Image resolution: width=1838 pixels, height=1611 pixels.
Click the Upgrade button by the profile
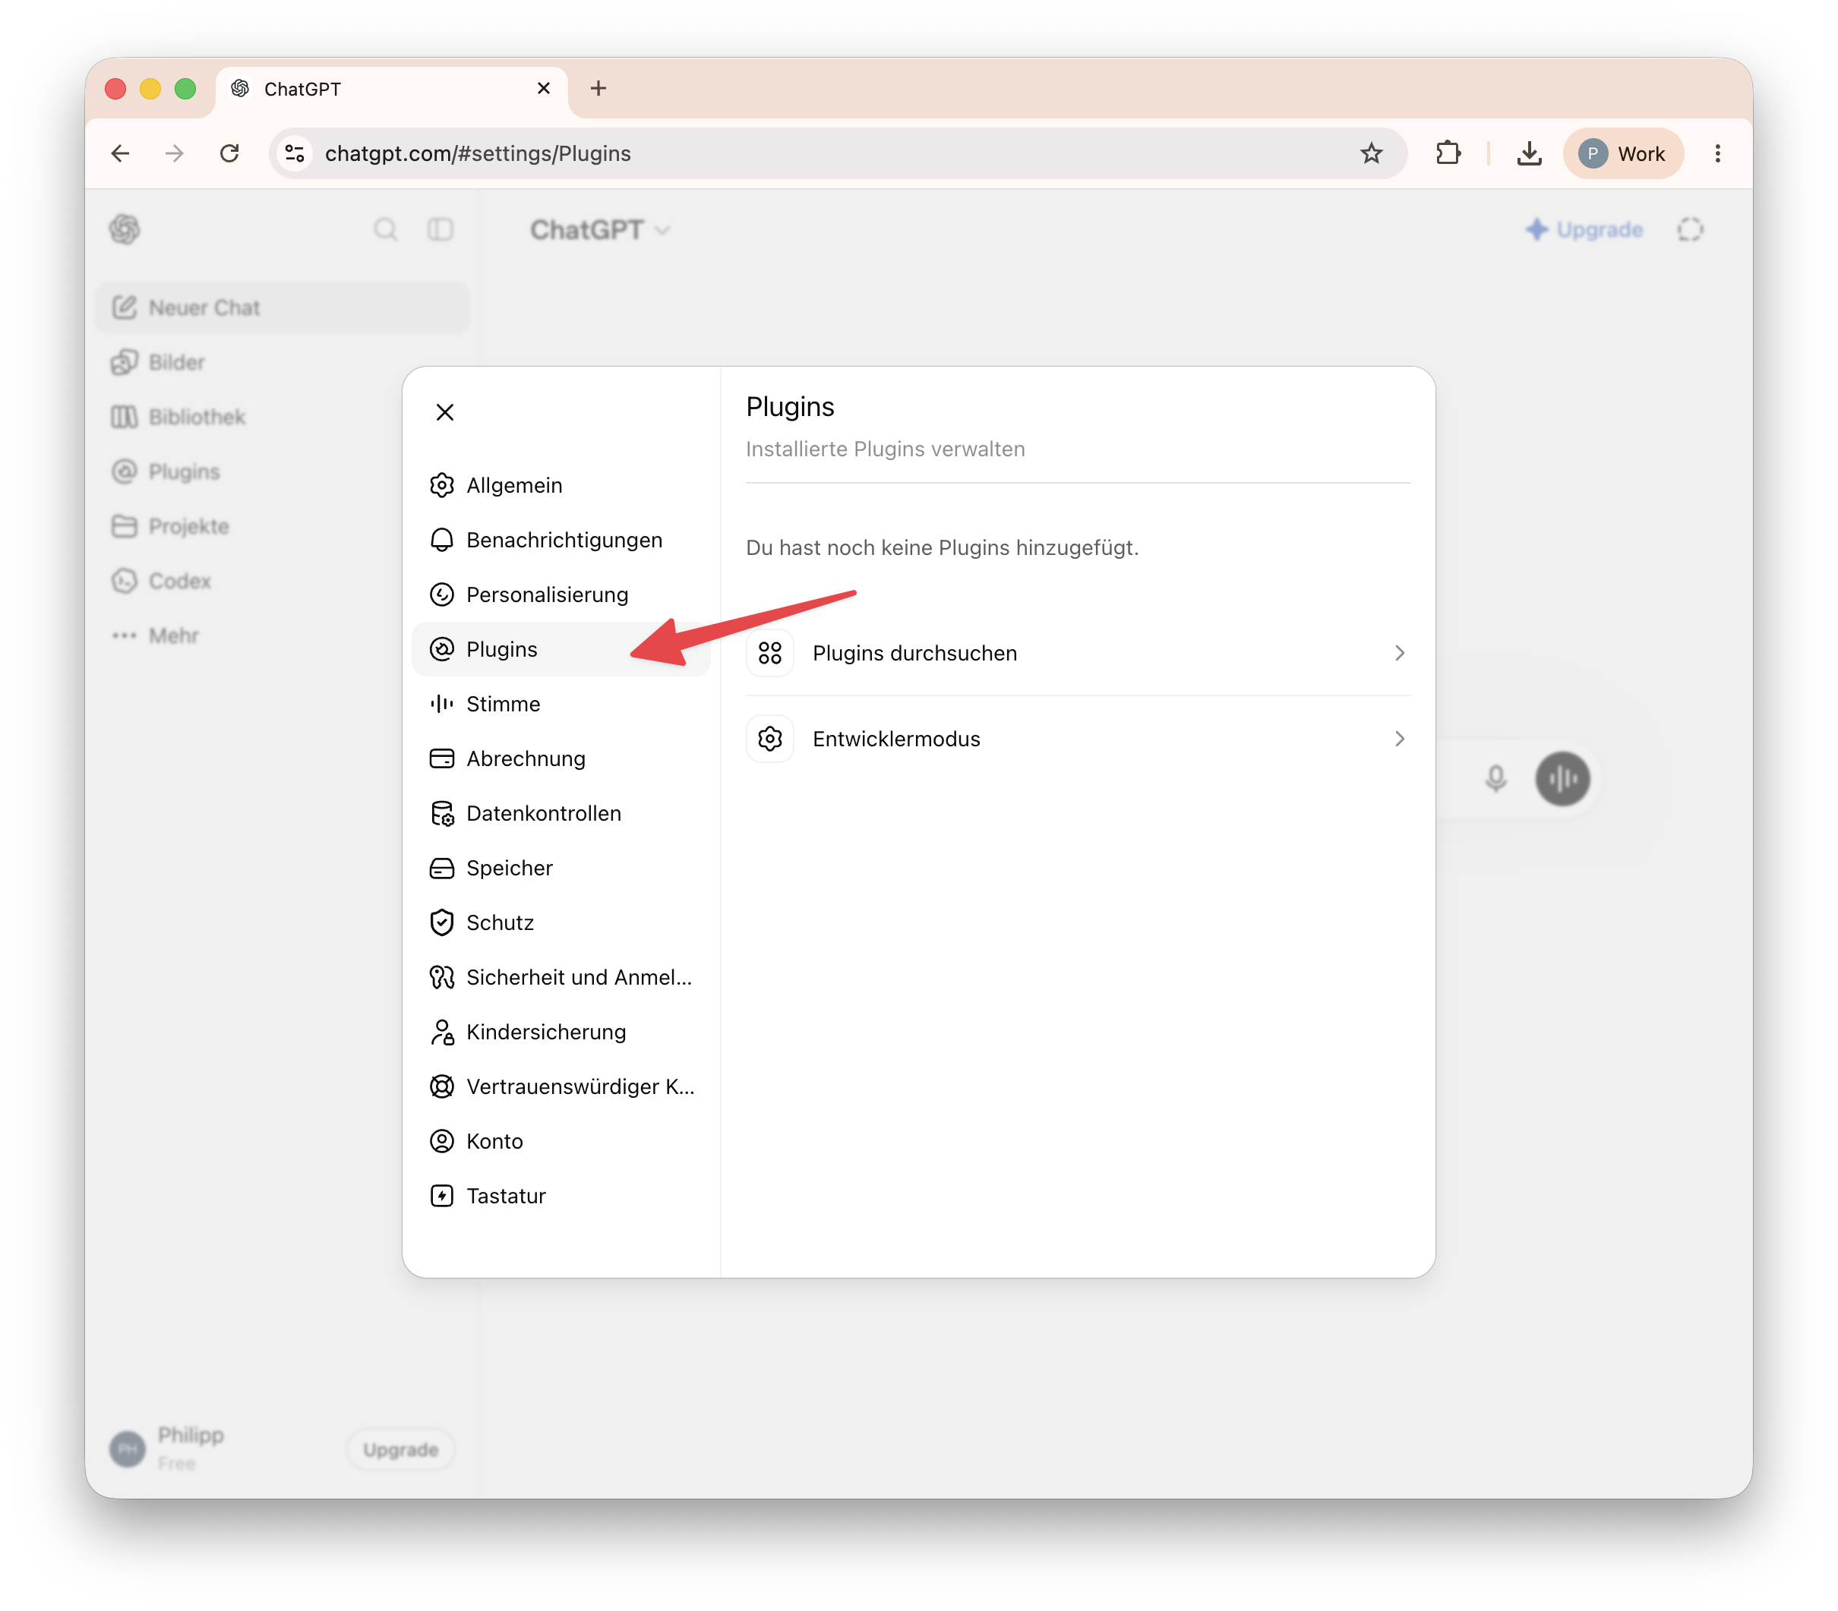pos(400,1449)
